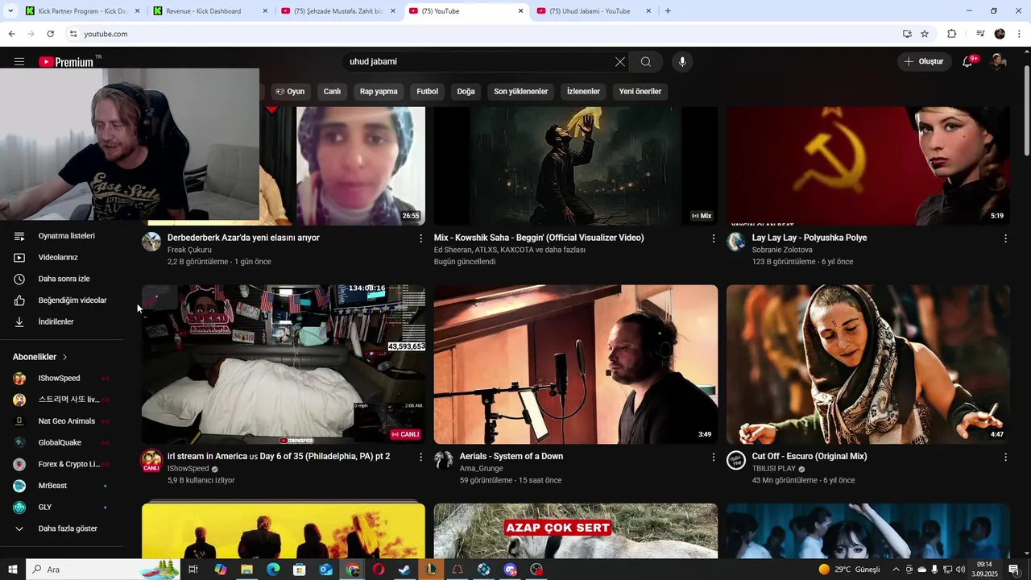This screenshot has width=1031, height=580.
Task: Click the YouTube Premium logo
Action: pyautogui.click(x=68, y=62)
